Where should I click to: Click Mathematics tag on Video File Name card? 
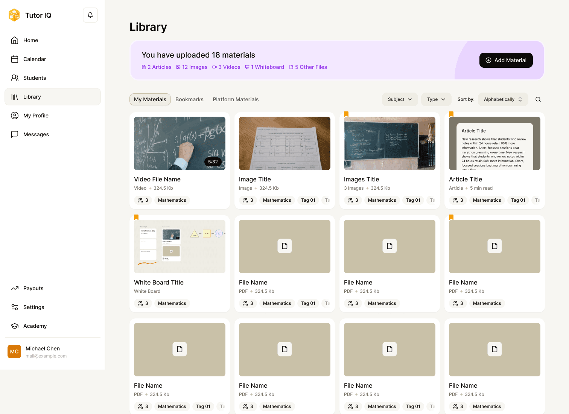coord(172,200)
